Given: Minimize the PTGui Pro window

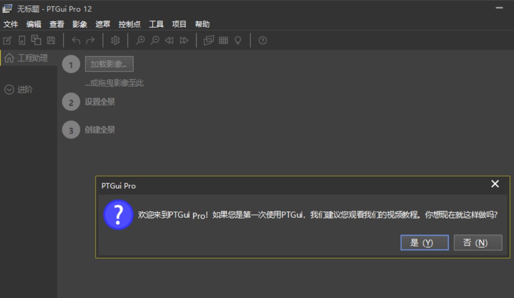Looking at the screenshot, I should point(499,8).
